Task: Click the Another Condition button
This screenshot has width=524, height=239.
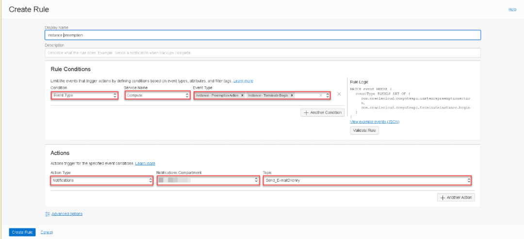Action: pos(323,112)
